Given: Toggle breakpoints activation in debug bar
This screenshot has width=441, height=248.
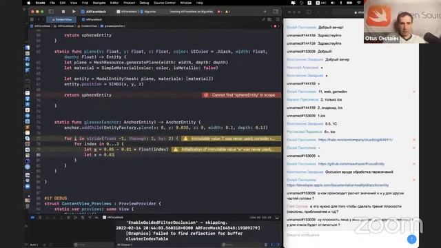Looking at the screenshot, I should point(32,218).
